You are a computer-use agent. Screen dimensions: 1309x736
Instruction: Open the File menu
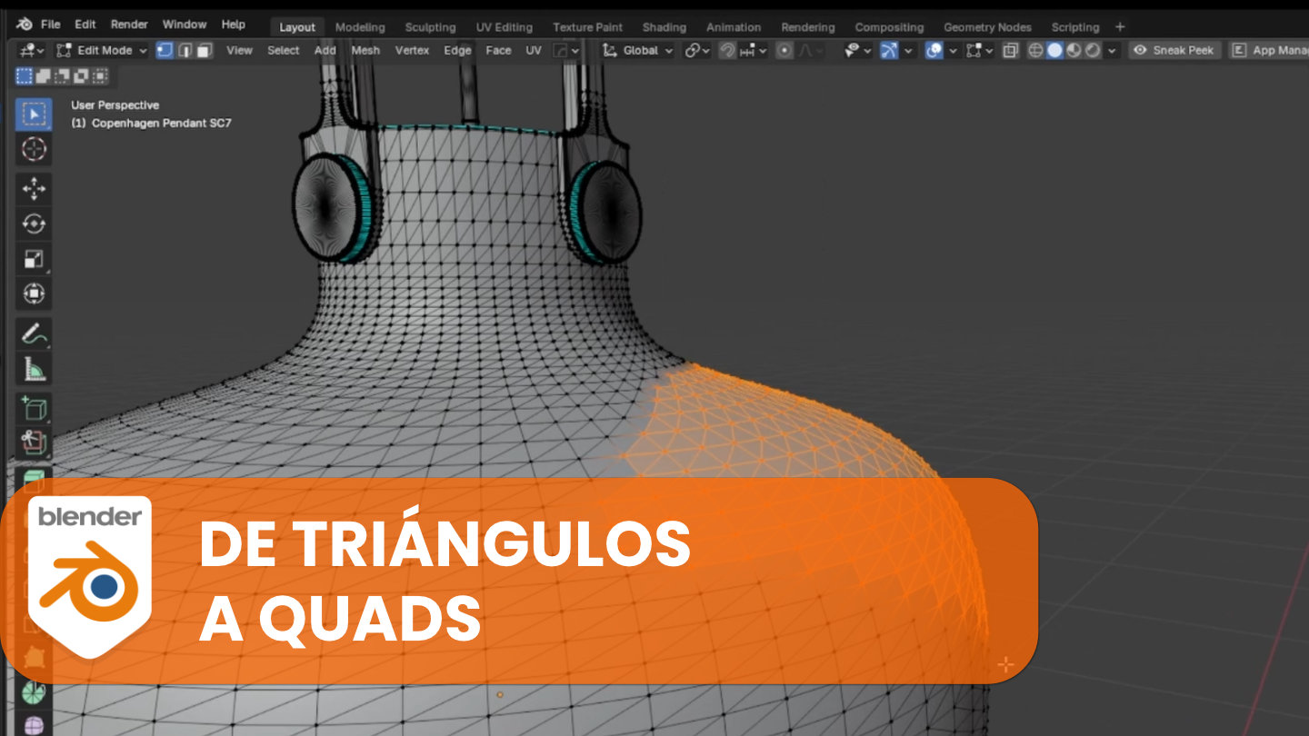(x=51, y=25)
